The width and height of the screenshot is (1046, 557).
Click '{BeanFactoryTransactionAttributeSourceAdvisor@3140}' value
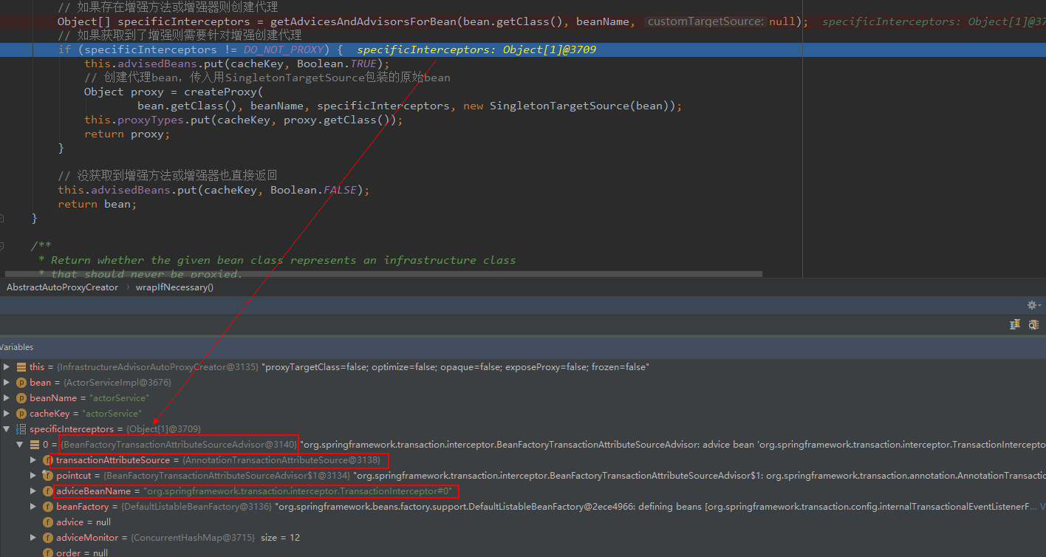[180, 445]
